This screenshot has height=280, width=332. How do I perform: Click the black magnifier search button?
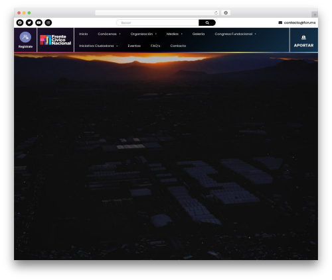click(x=207, y=23)
